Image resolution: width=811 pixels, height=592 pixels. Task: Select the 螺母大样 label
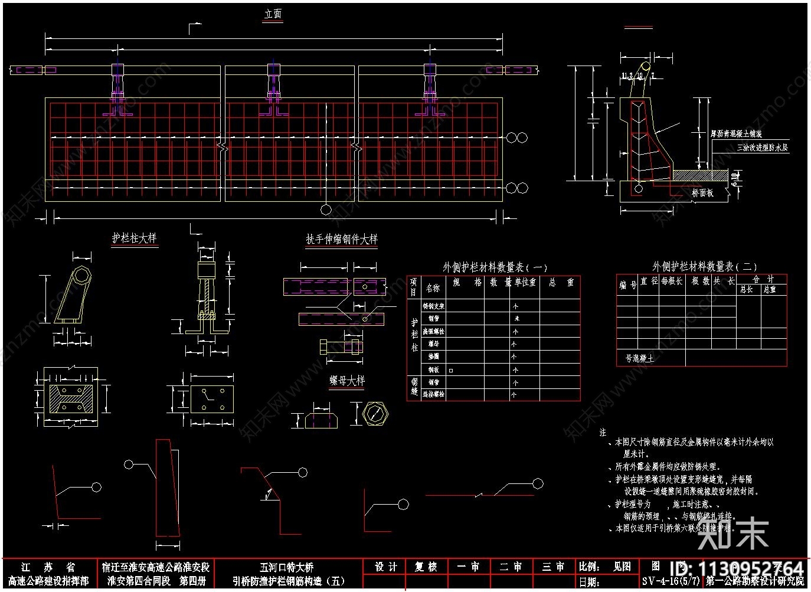pyautogui.click(x=347, y=381)
